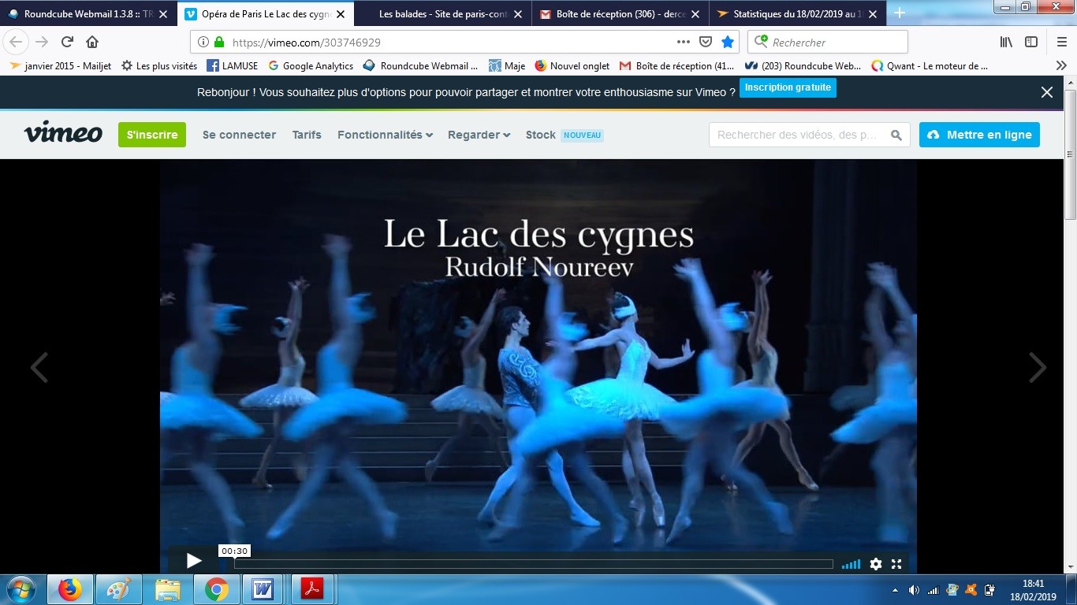The width and height of the screenshot is (1077, 605).
Task: Open the Windows Start menu
Action: 20,589
